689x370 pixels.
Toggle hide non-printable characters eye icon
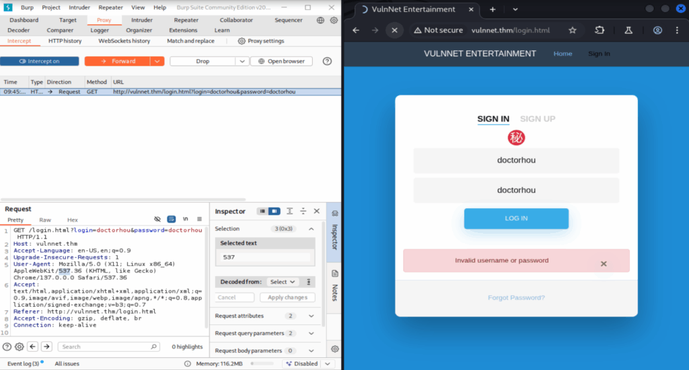tap(157, 219)
